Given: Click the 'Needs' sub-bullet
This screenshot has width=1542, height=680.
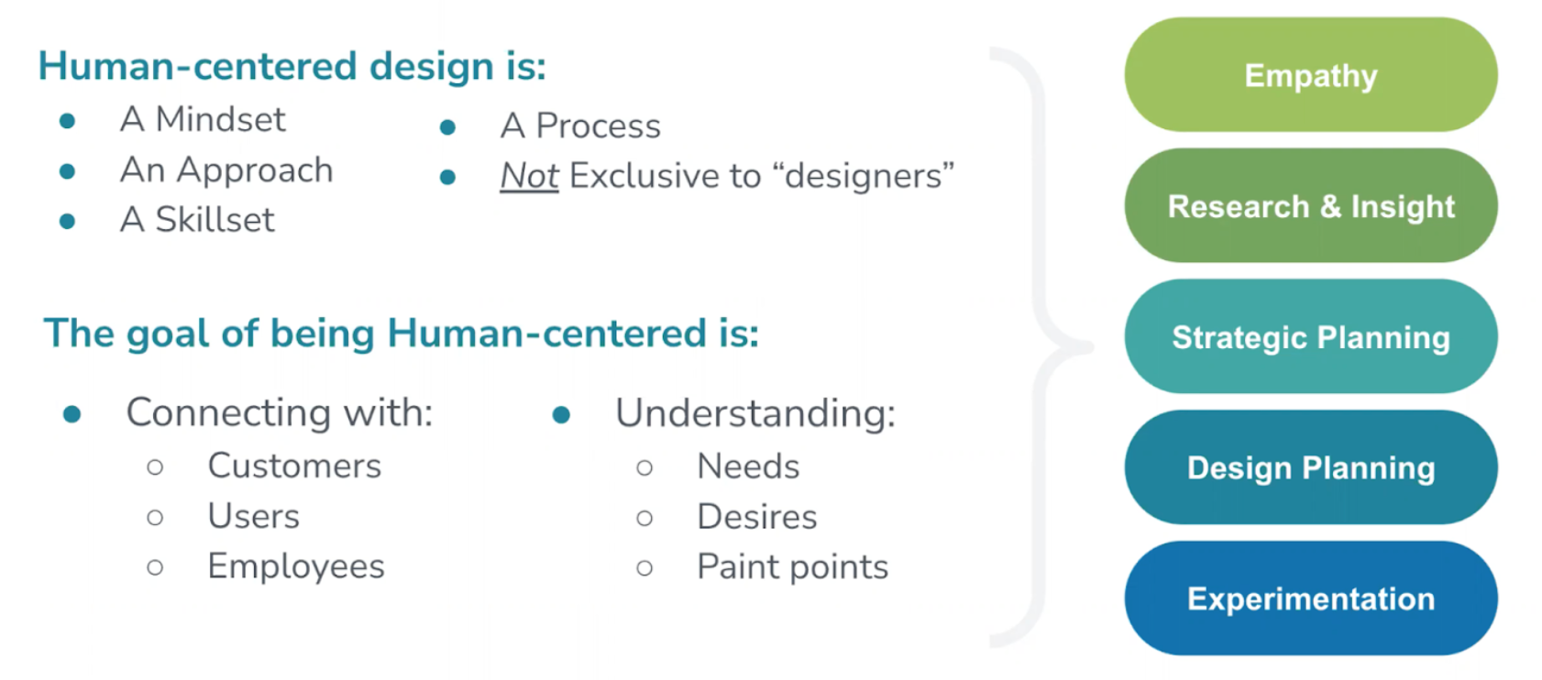Looking at the screenshot, I should (748, 467).
